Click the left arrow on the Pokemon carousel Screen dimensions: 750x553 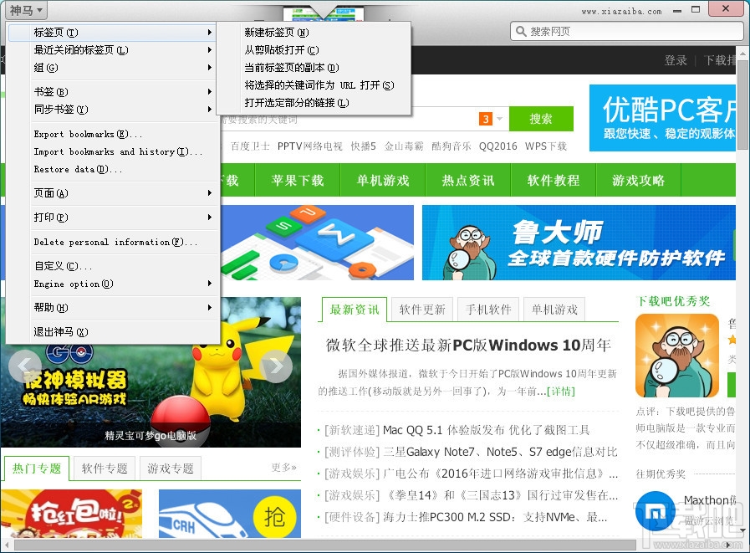pos(23,366)
